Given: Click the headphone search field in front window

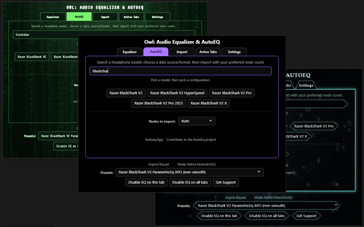Looking at the screenshot, I should (181, 71).
